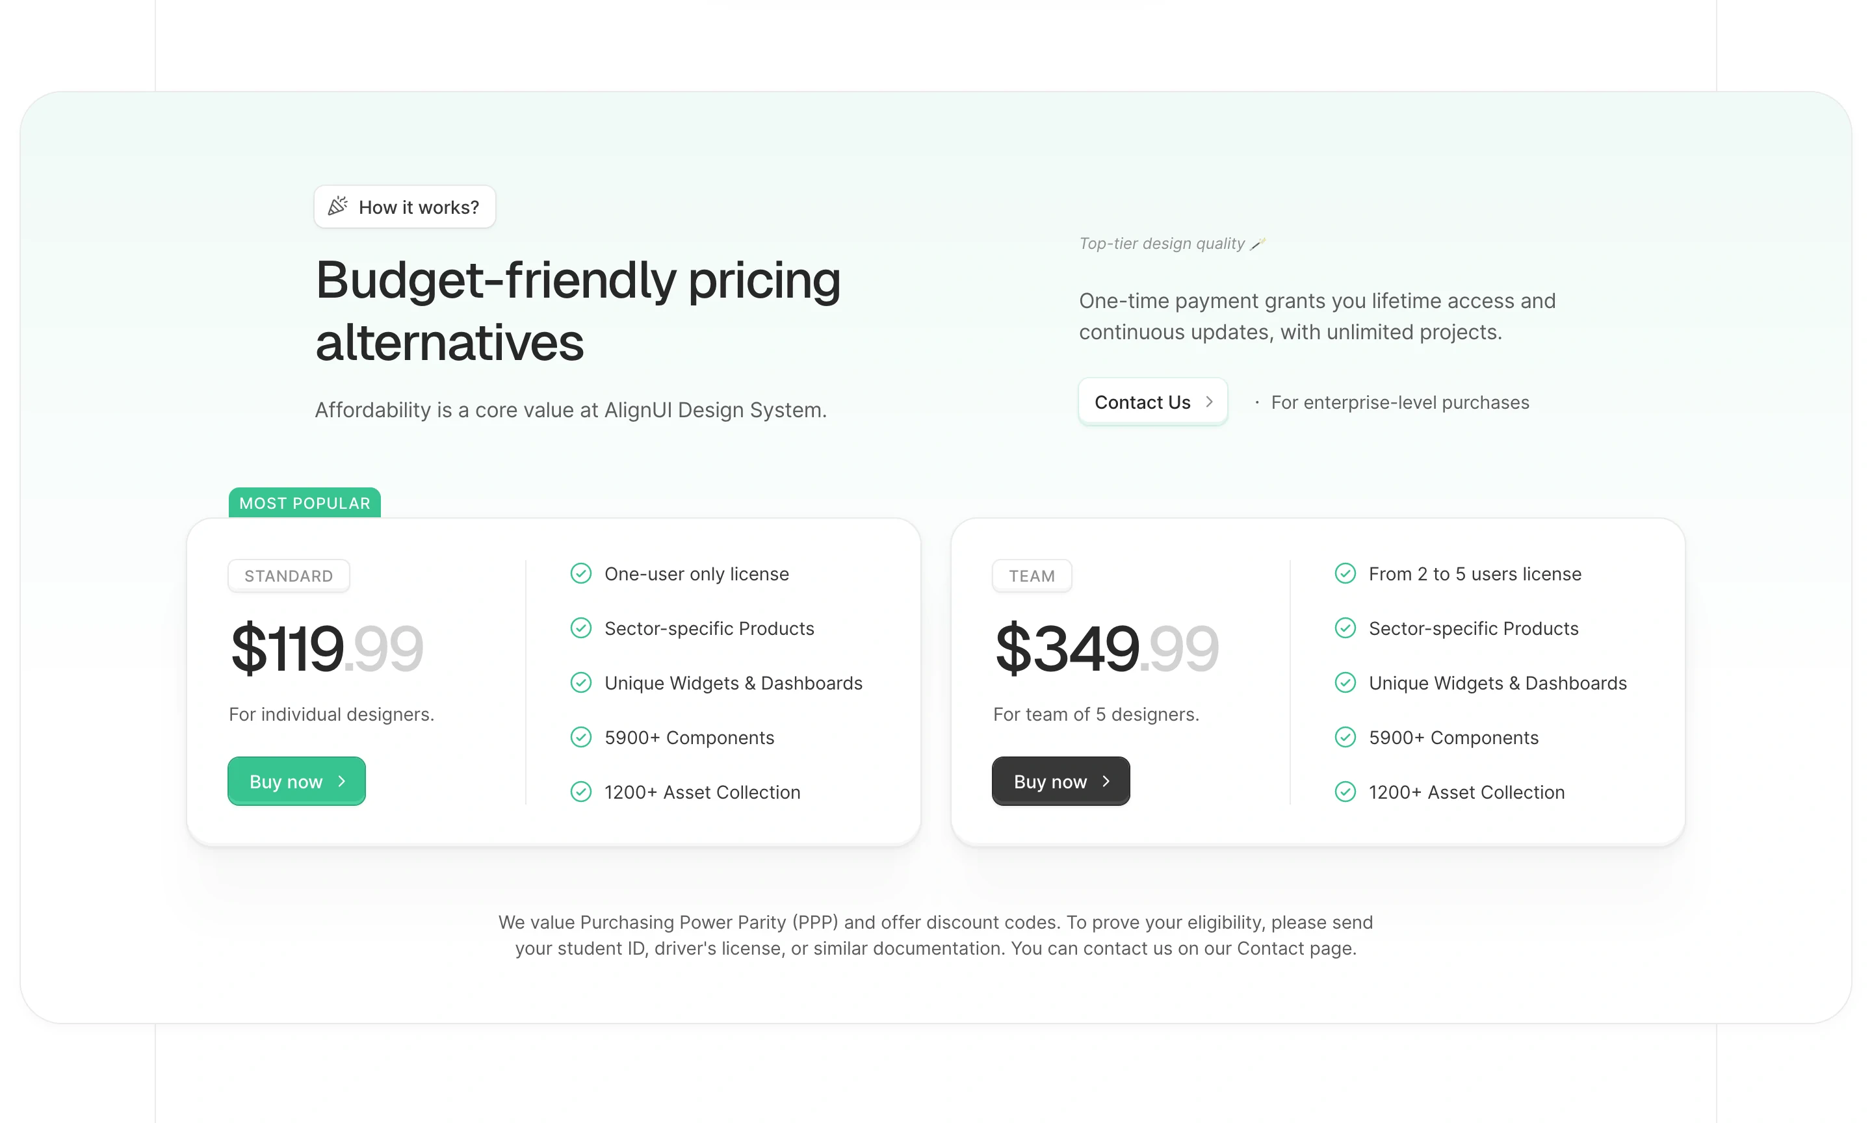Click the check icon beside Unique Widgets & Dashboards in Standard
This screenshot has height=1123, width=1872.
580,682
